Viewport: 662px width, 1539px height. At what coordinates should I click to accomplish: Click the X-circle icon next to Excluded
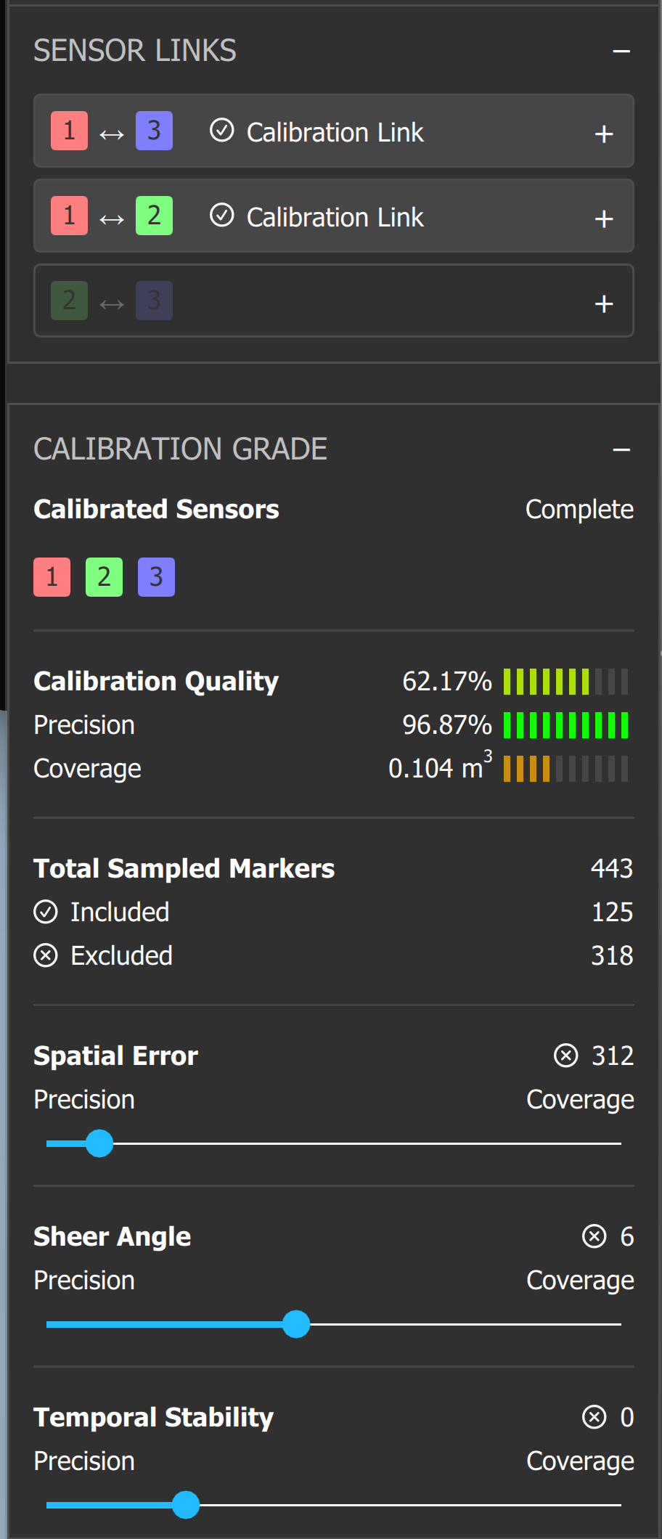[x=46, y=956]
